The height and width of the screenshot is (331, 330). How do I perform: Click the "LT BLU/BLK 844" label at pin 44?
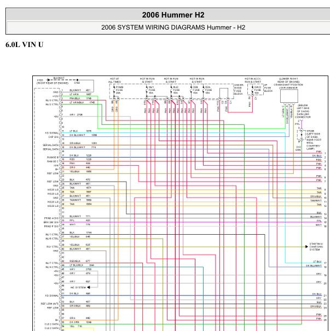pyautogui.click(x=82, y=265)
